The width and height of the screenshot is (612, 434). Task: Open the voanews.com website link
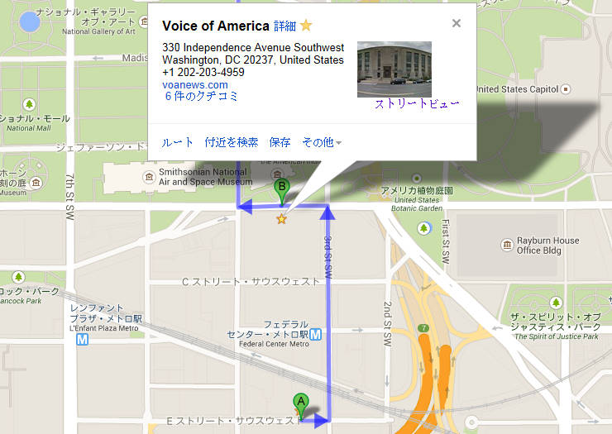(x=194, y=84)
